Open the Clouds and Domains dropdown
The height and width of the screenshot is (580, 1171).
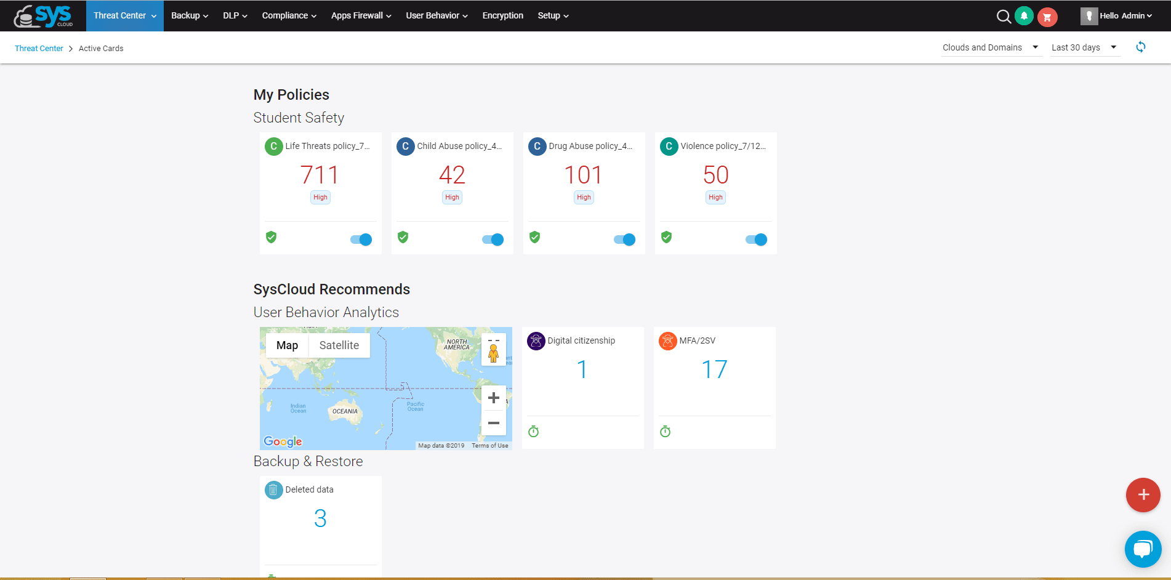coord(991,47)
